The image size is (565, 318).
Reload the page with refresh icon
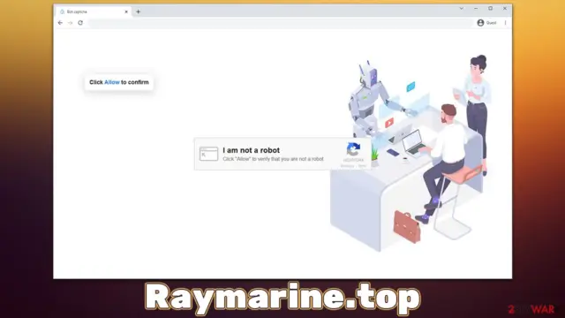(x=80, y=23)
